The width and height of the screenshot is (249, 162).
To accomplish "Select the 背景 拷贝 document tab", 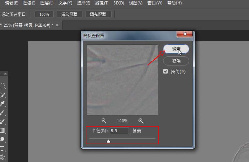I will tap(26, 25).
